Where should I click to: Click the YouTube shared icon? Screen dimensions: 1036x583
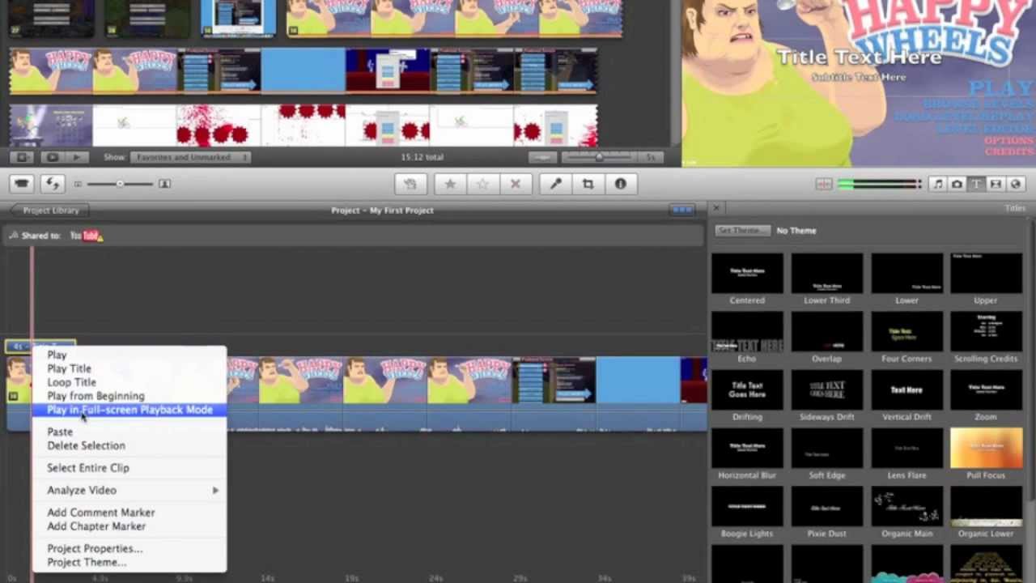point(86,236)
